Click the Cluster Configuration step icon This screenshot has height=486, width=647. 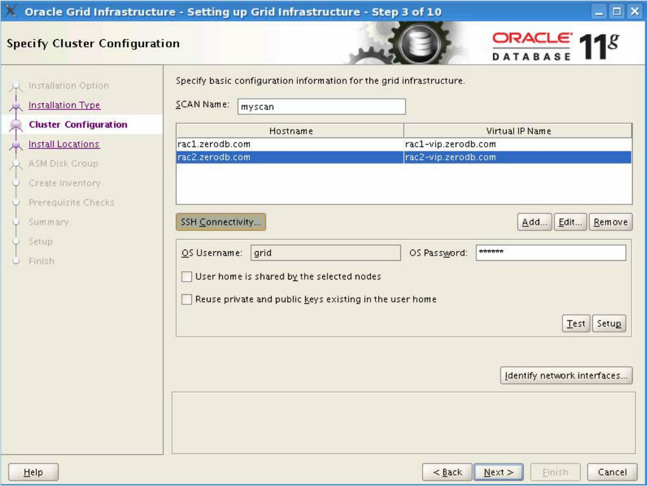(17, 125)
